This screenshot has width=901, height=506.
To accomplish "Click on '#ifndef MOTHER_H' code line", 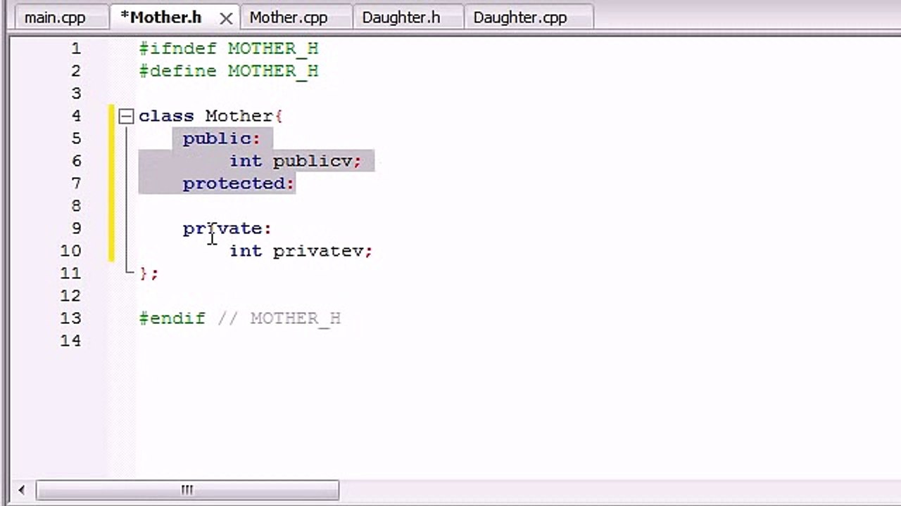I will click(x=229, y=48).
